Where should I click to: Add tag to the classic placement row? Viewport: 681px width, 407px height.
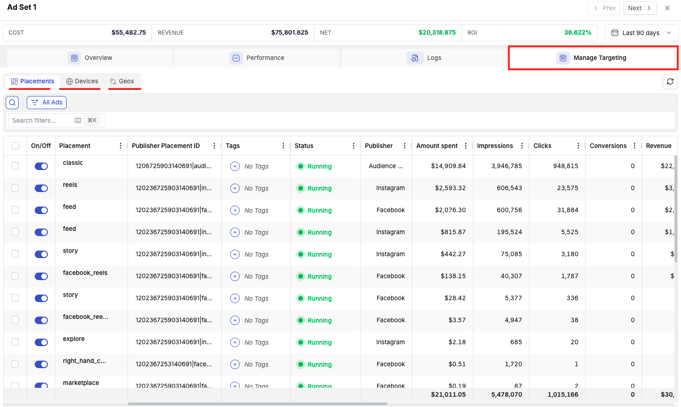click(235, 166)
